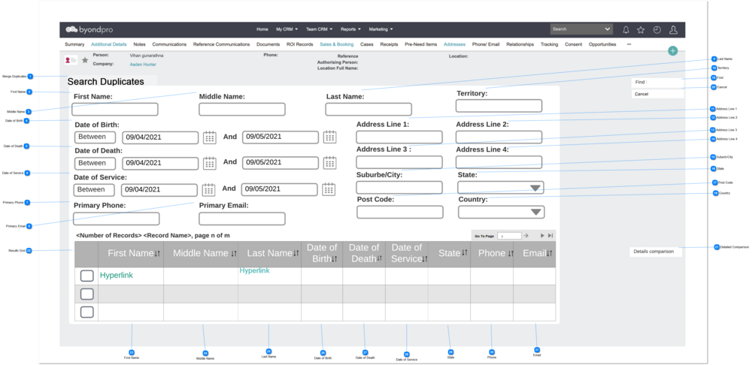Click the Details comparison button
This screenshot has height=365, width=752.
point(656,252)
